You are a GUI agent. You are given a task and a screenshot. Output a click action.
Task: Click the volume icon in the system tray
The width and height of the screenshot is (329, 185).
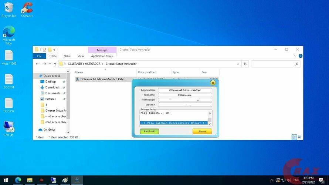(x=289, y=180)
